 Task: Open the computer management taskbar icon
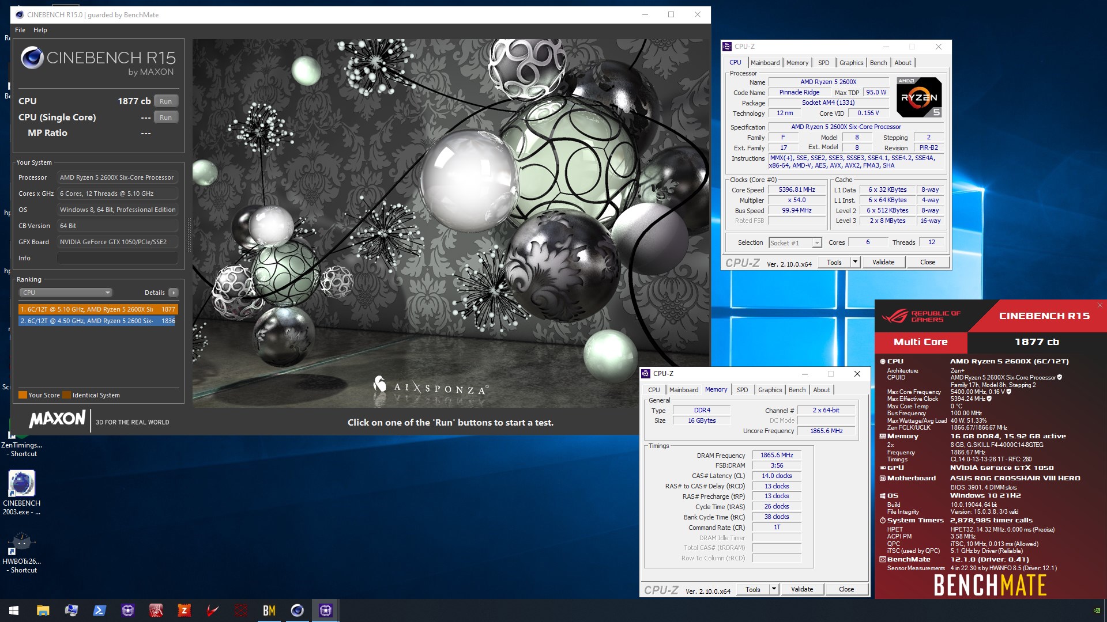pos(71,610)
